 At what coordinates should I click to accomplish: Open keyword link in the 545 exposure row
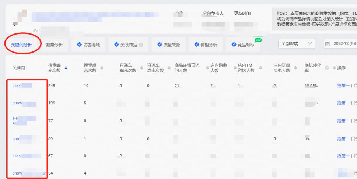[22, 86]
